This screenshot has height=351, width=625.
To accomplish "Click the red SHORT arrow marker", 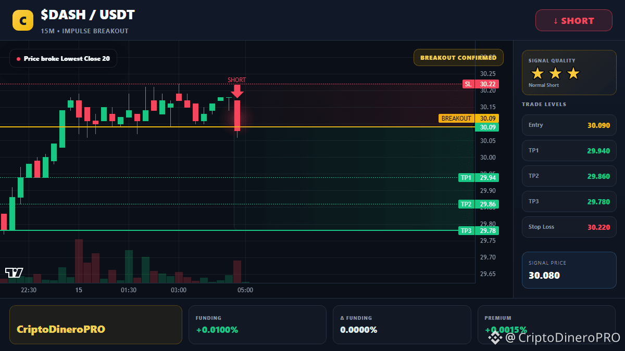I will tap(237, 91).
